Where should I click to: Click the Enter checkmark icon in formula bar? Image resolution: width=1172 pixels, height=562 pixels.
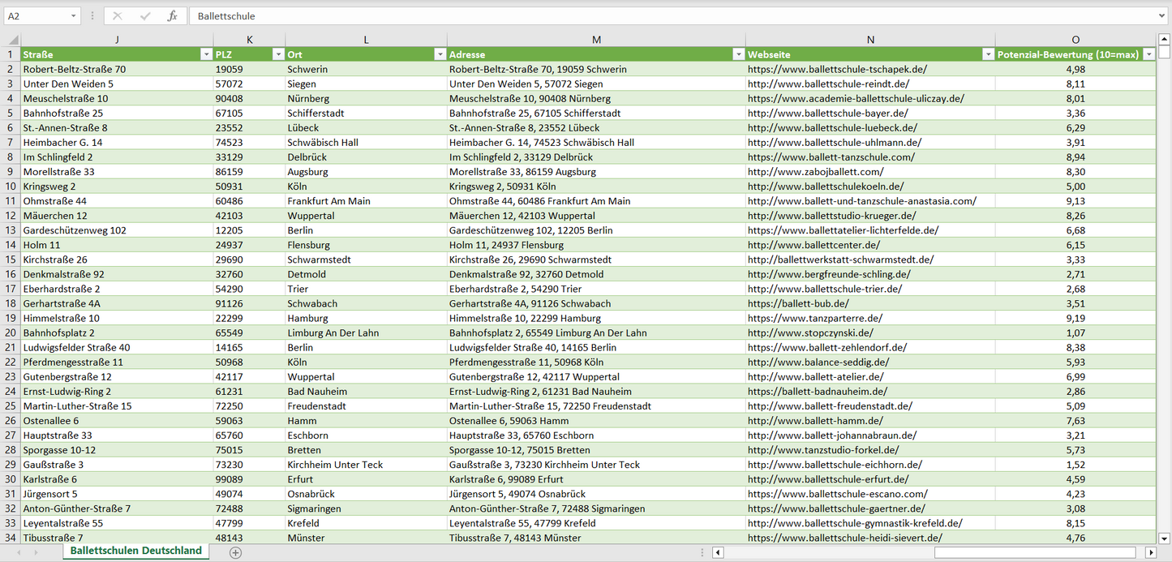coord(145,16)
